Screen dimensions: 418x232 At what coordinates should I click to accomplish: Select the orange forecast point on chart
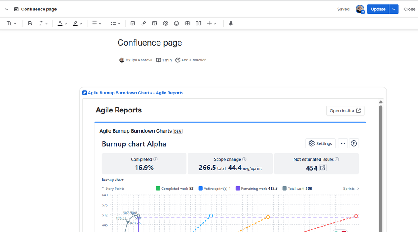[x=268, y=217]
